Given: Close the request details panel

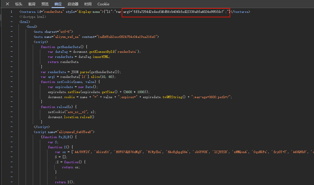Looking at the screenshot, I should (7, 4).
